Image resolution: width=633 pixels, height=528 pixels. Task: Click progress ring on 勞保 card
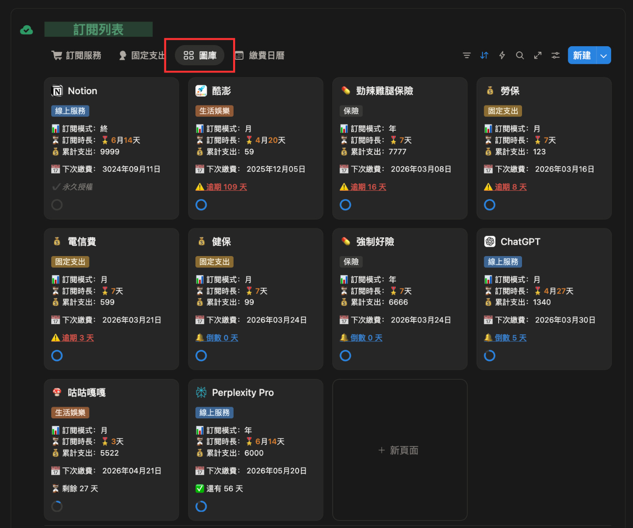[x=490, y=205]
